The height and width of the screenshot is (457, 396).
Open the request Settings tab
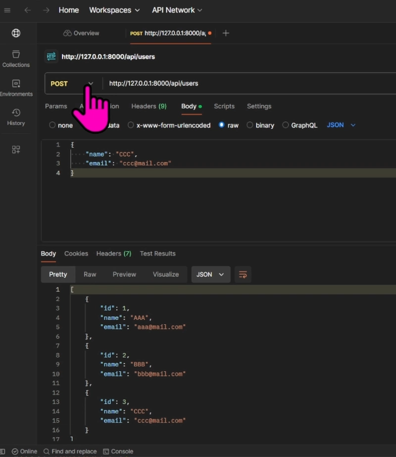tap(259, 107)
